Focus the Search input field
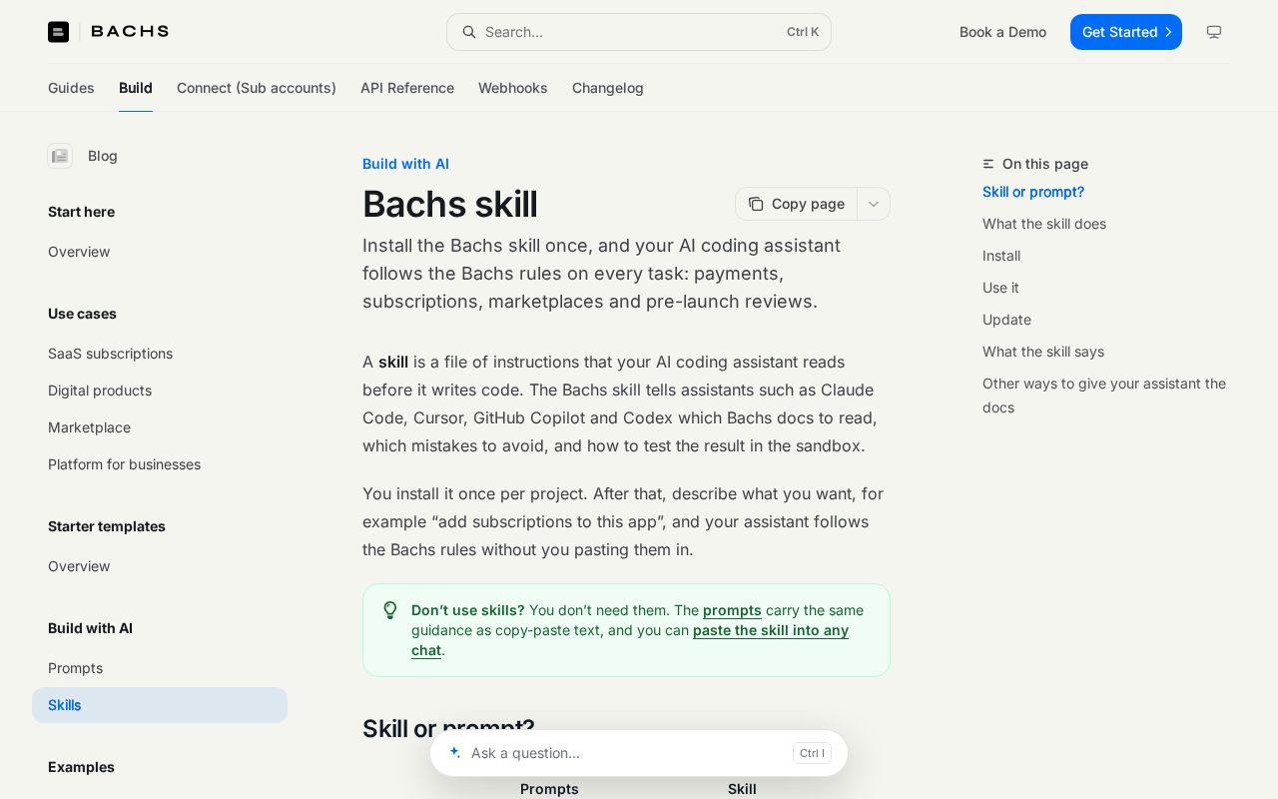 [x=639, y=32]
